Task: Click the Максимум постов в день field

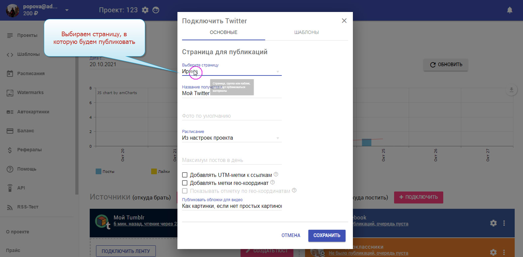Action: (232, 160)
